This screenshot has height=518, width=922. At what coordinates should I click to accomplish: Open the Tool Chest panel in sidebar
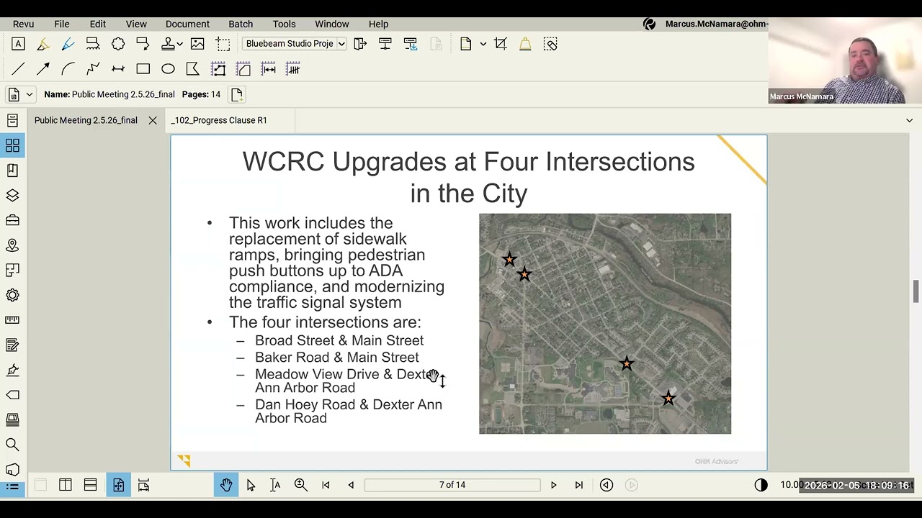pyautogui.click(x=12, y=220)
